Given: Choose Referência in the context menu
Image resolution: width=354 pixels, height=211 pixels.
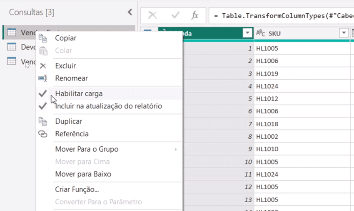Looking at the screenshot, I should pyautogui.click(x=72, y=134).
